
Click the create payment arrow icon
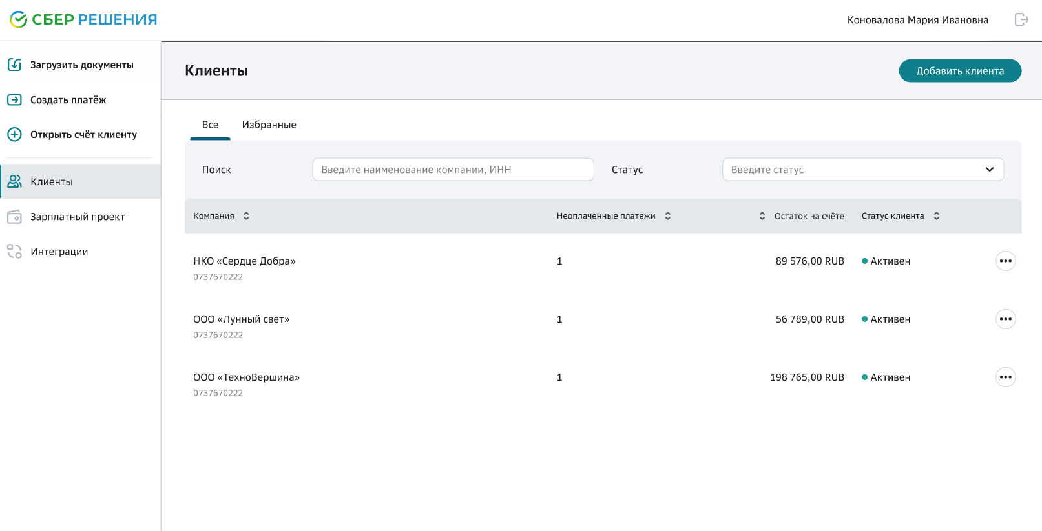pos(14,100)
